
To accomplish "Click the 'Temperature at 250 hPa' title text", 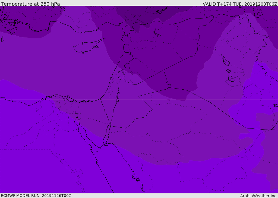I will tap(30, 4).
